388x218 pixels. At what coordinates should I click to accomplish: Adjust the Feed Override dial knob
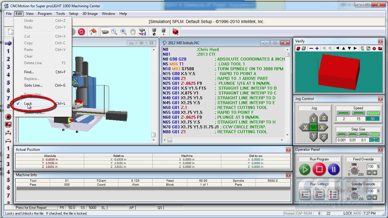[354, 170]
